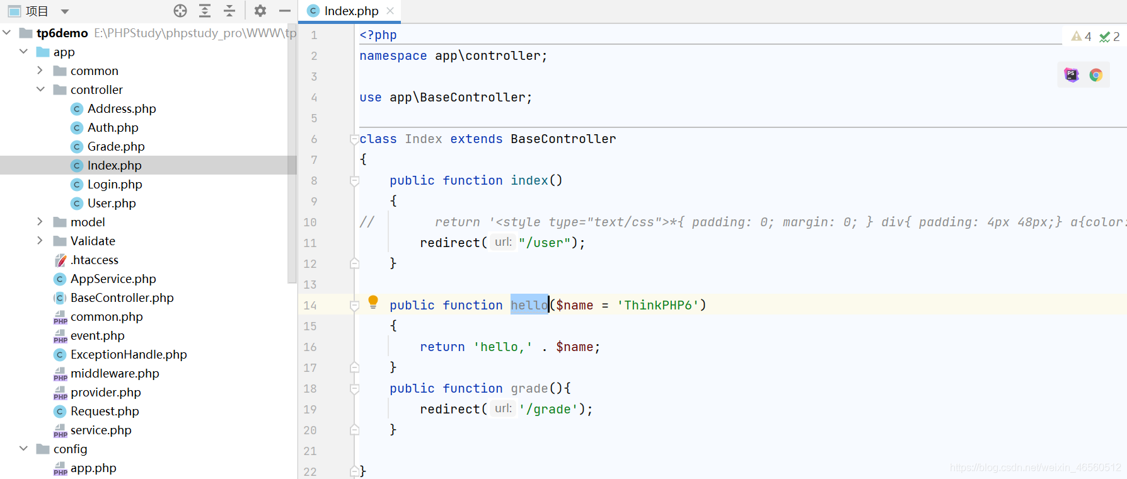Click the '/grade' string on line 19
The height and width of the screenshot is (479, 1127).
point(548,409)
